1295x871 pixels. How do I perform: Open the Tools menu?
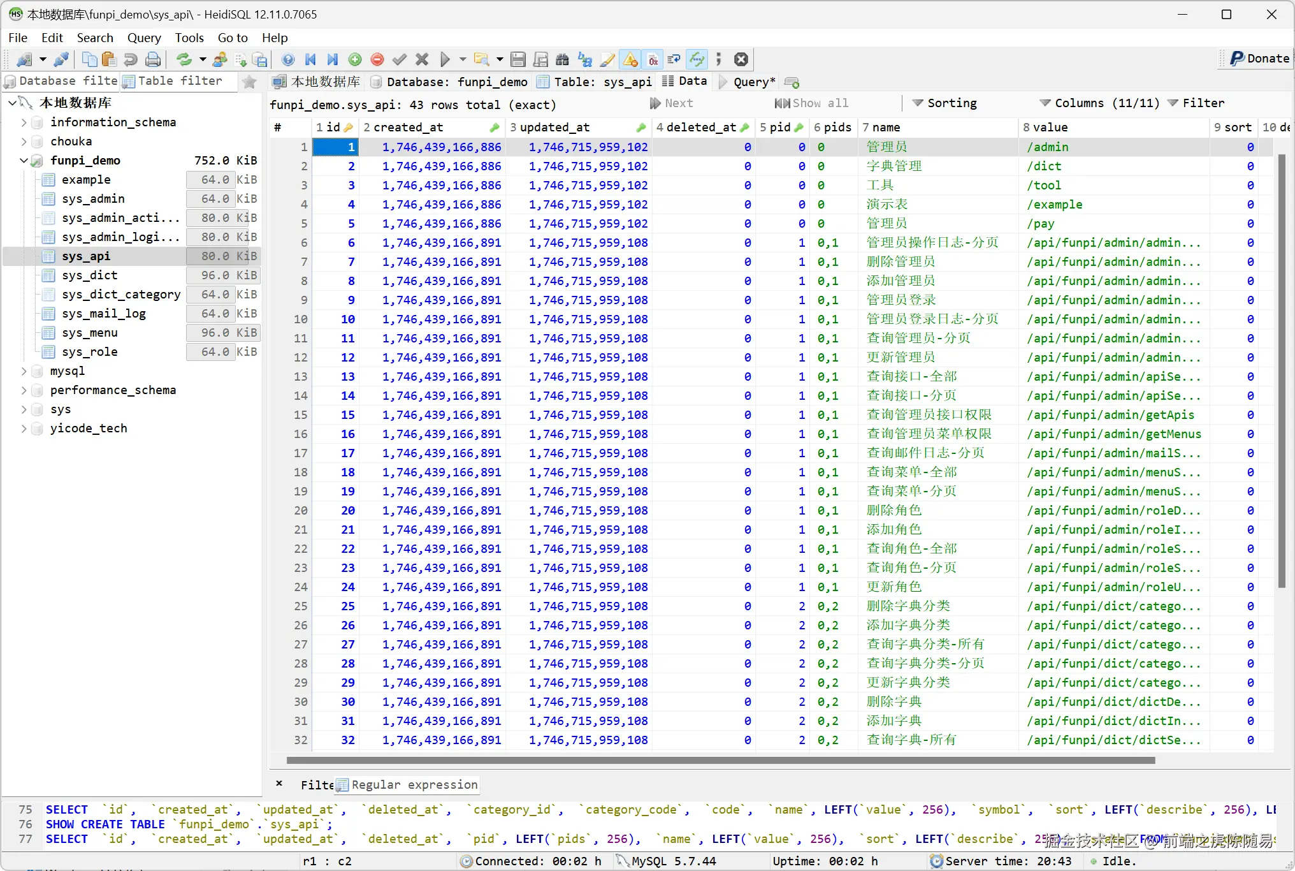coord(189,38)
